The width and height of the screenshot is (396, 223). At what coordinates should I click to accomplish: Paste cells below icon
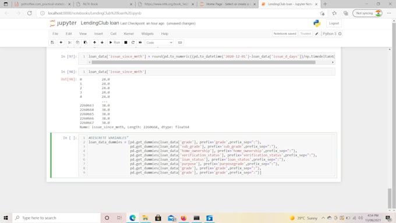pyautogui.click(x=86, y=43)
